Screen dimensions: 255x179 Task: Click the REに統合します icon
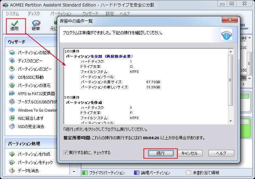(12, 118)
